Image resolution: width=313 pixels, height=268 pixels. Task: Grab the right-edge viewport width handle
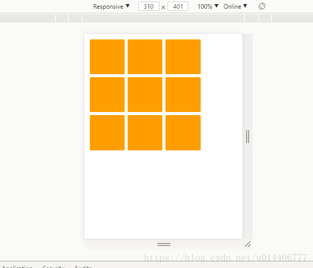248,137
